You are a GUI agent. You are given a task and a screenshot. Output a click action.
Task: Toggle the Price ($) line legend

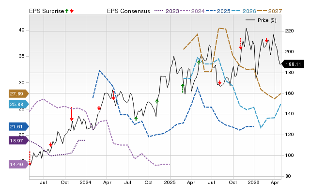(261, 20)
